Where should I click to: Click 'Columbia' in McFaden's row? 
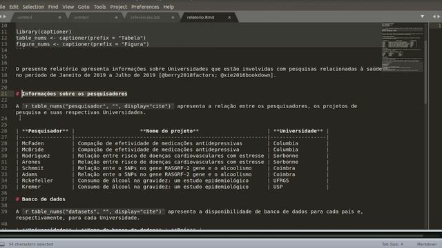point(285,143)
